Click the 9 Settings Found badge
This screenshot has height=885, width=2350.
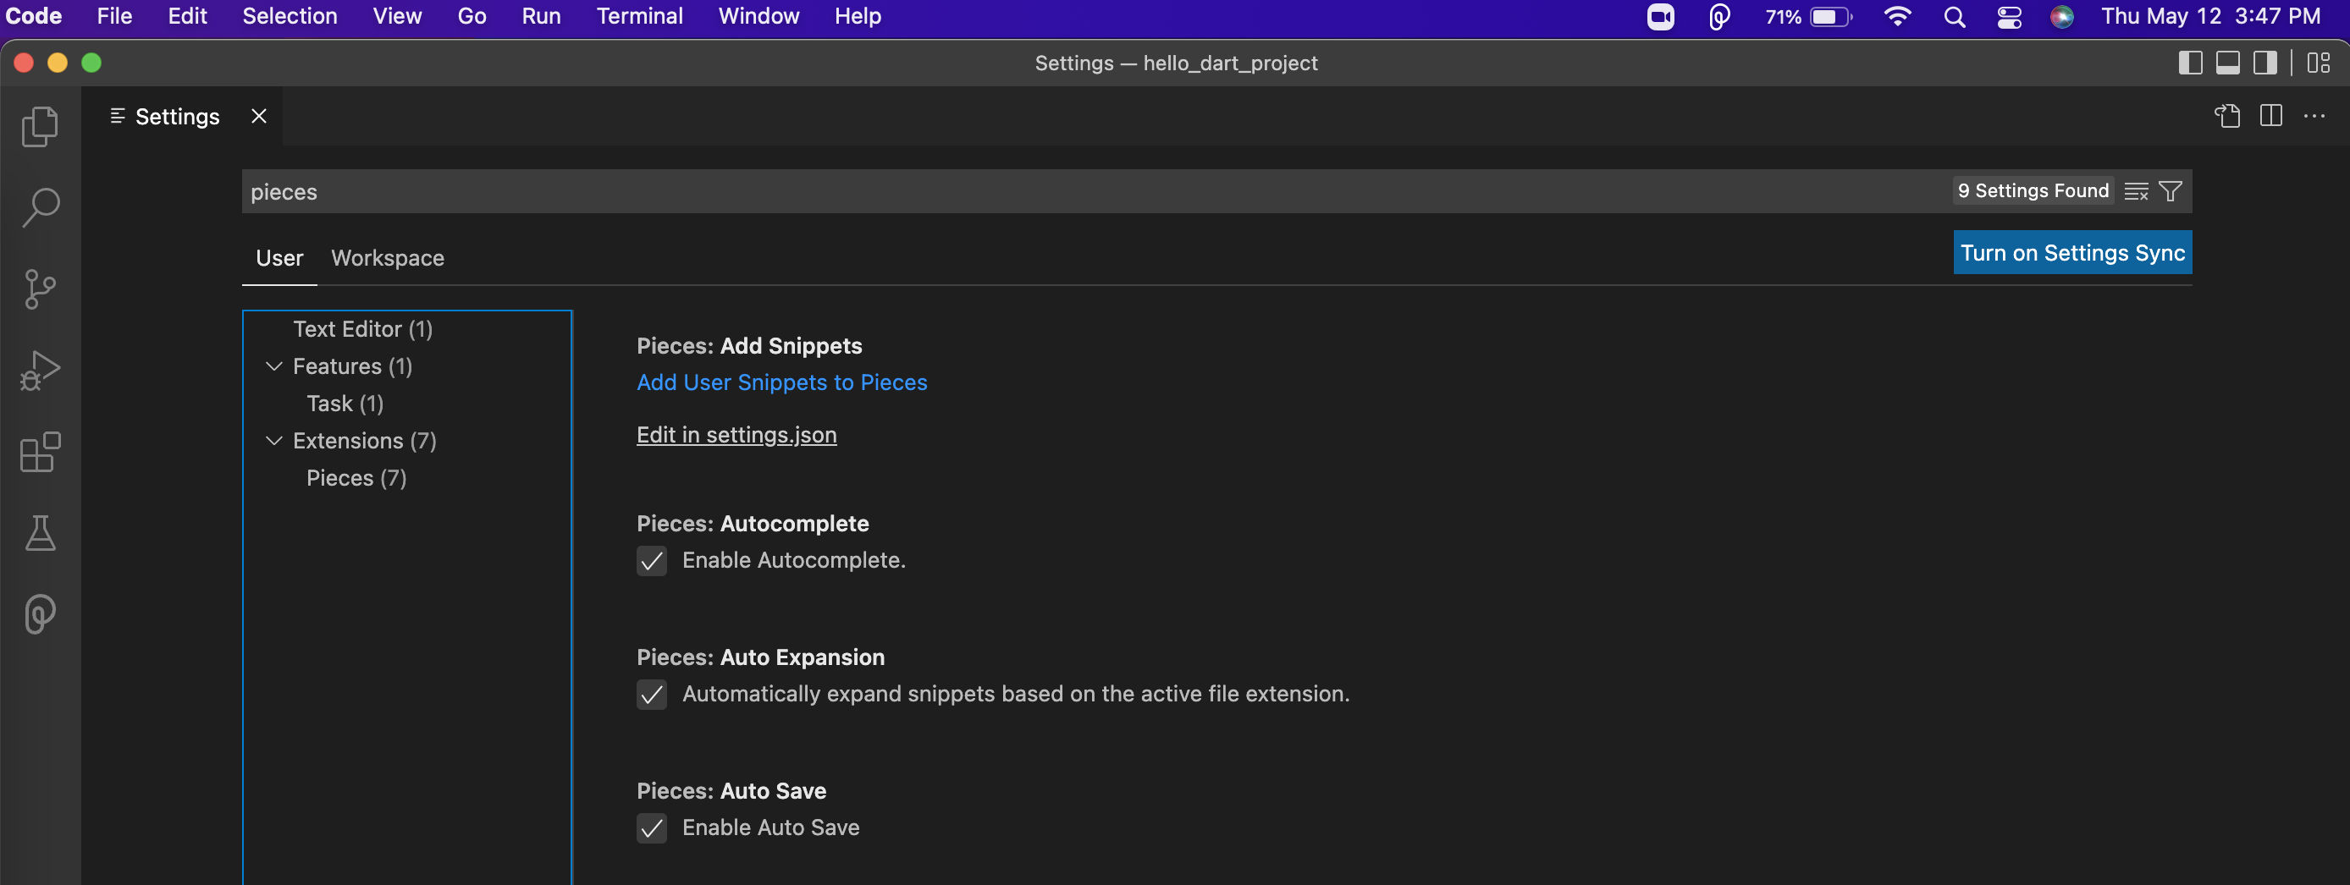(x=2033, y=190)
